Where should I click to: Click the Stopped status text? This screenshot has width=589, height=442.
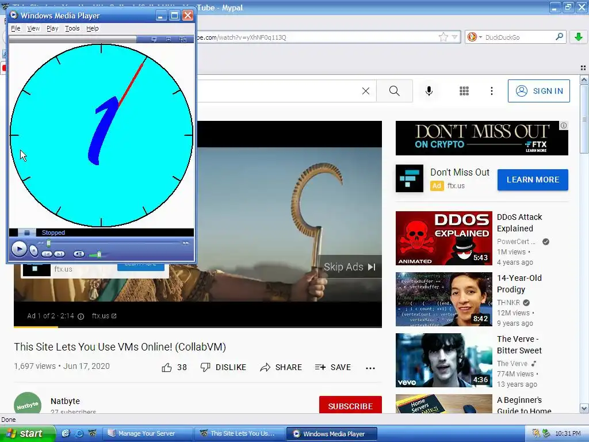click(53, 233)
